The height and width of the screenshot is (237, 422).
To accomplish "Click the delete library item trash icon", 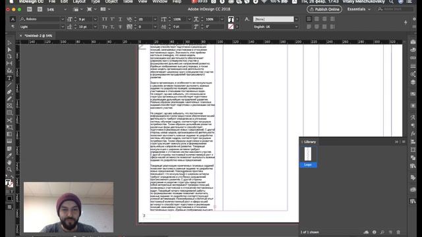I will pos(398,232).
